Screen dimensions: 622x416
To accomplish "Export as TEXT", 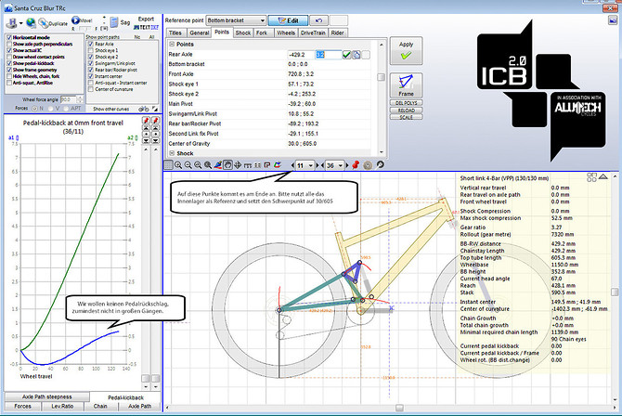I will point(144,27).
